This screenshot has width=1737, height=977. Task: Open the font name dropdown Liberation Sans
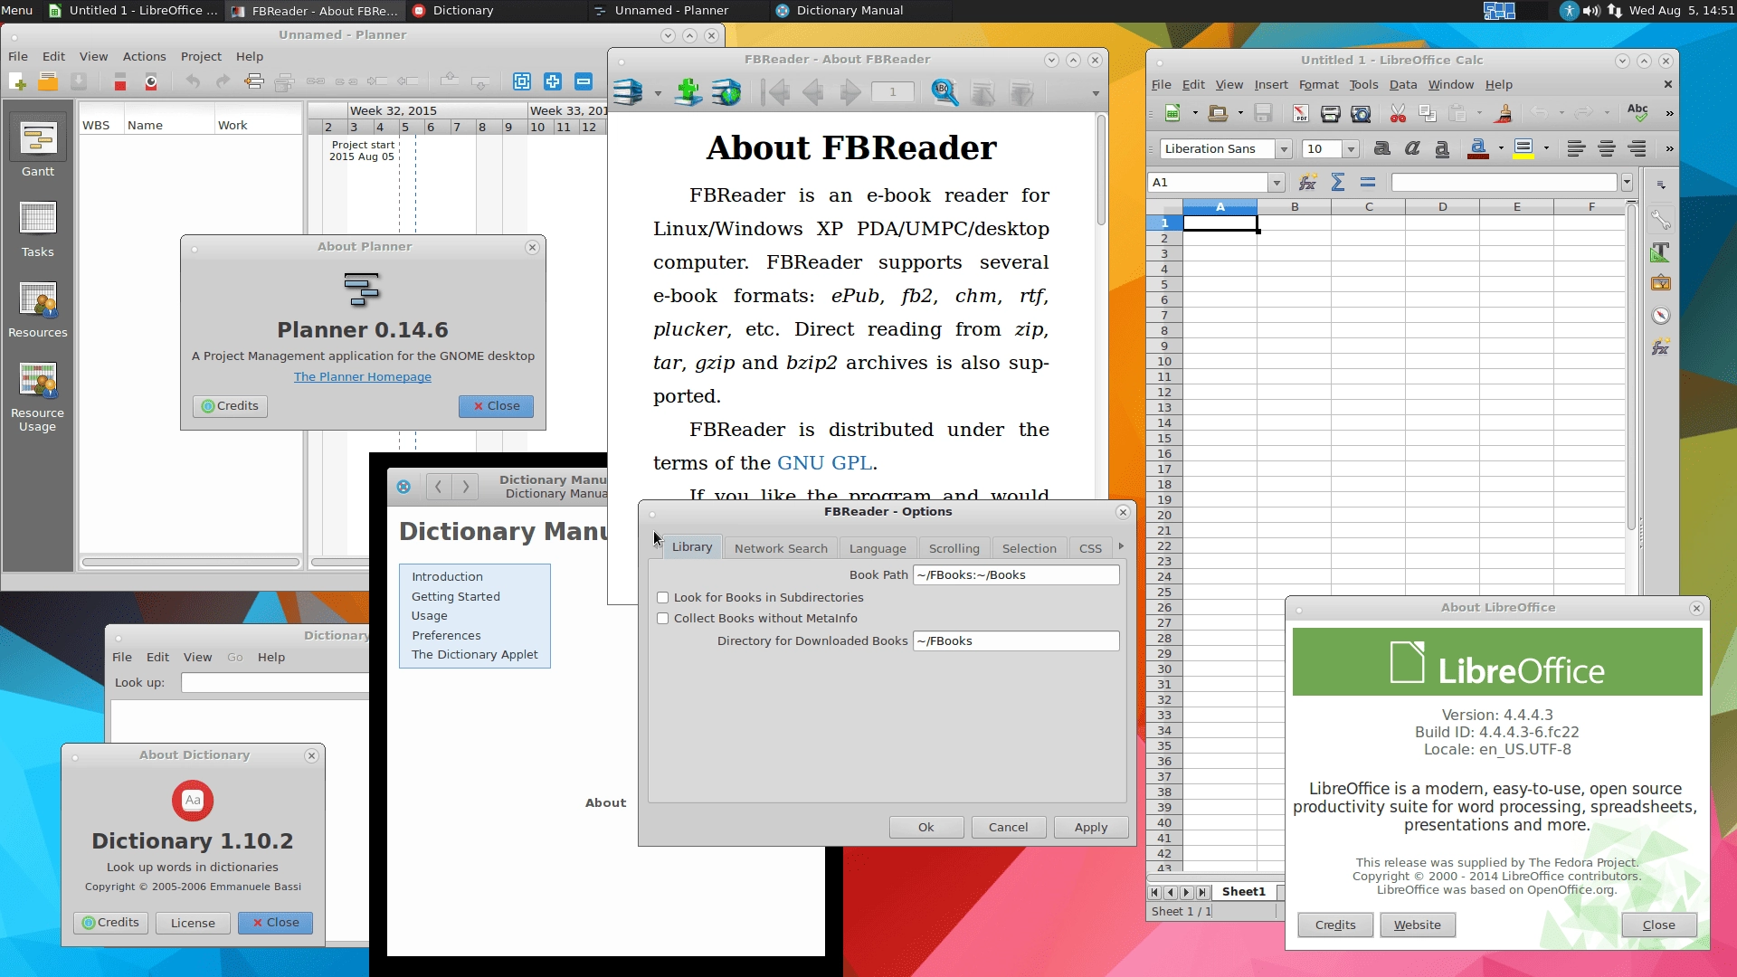pyautogui.click(x=1283, y=149)
